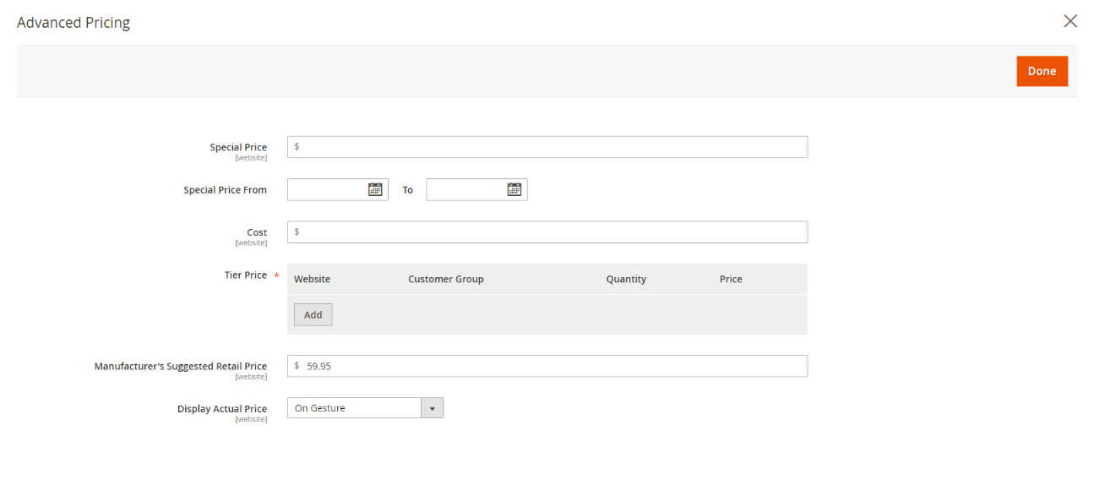Viewport: 1094px width, 485px height.
Task: Click the Website column header
Action: click(313, 279)
